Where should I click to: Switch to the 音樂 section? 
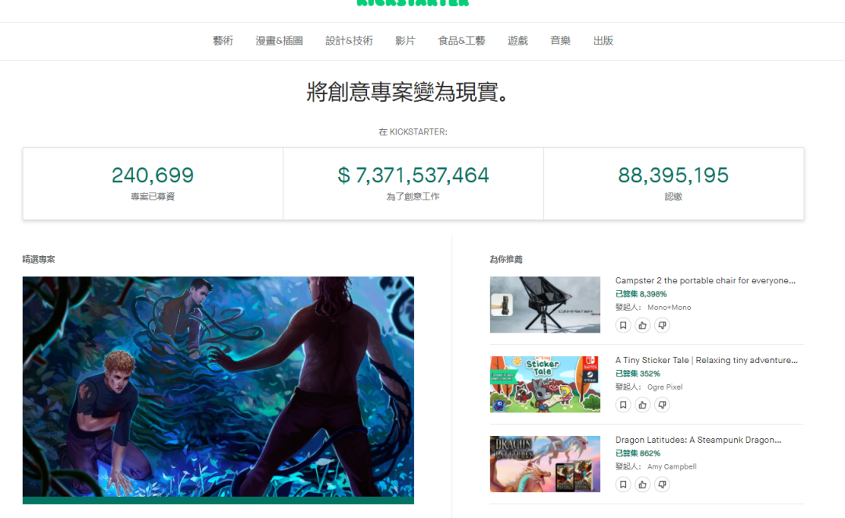click(x=560, y=40)
